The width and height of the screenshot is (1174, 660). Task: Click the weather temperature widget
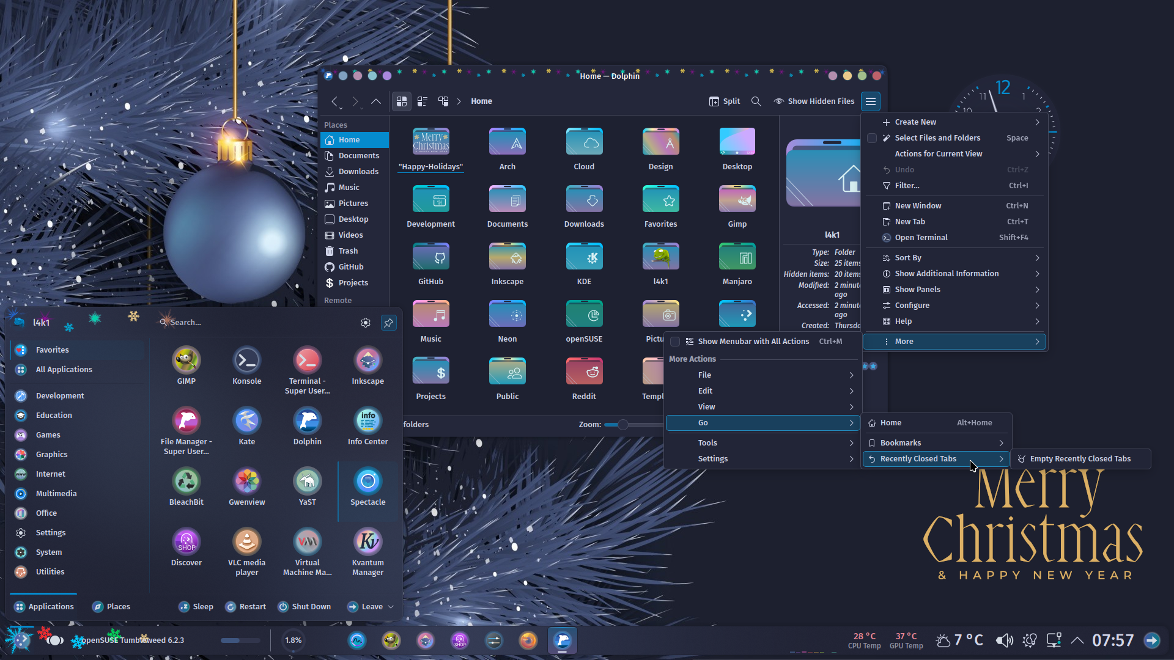coord(960,640)
